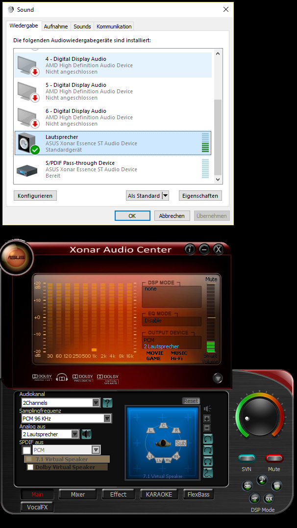
Task: Open the Mixer tab in Xonar
Action: click(78, 494)
